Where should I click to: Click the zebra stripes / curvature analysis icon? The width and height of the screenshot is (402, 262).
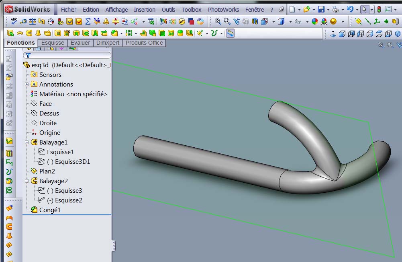tap(173, 22)
